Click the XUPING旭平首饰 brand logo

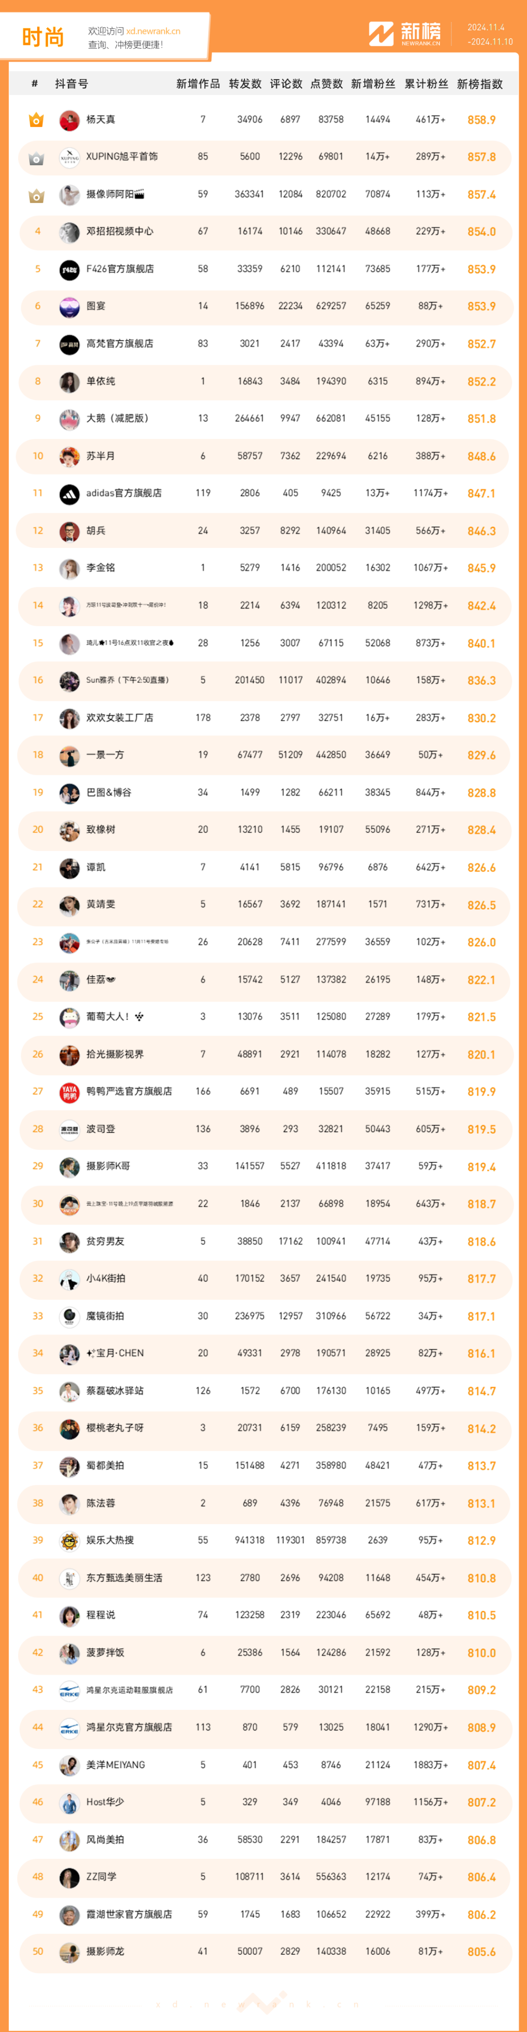click(x=69, y=158)
